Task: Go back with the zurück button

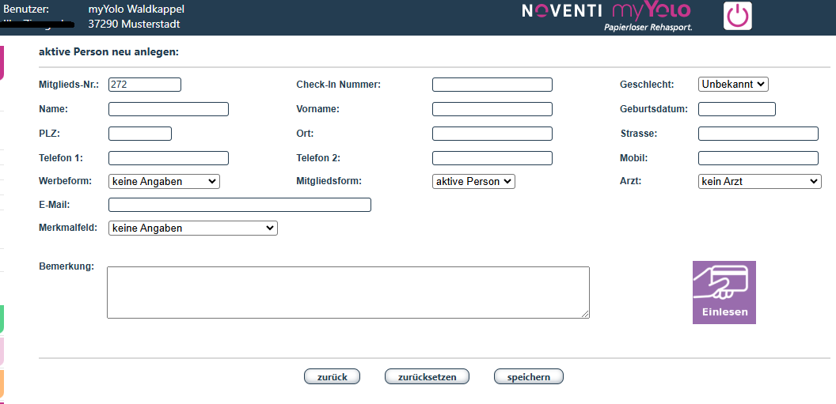Action: point(332,377)
